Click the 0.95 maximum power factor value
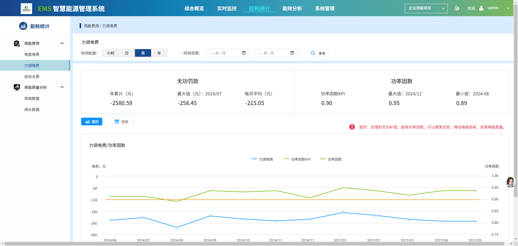Viewport: 518px width, 246px height. (394, 103)
